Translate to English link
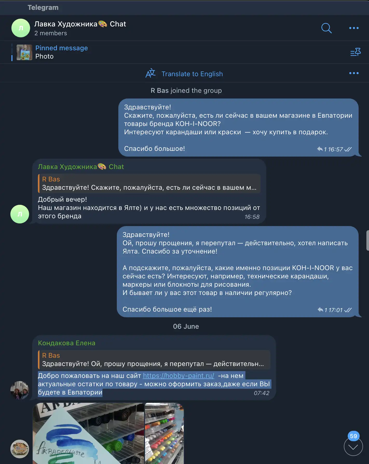 (192, 74)
